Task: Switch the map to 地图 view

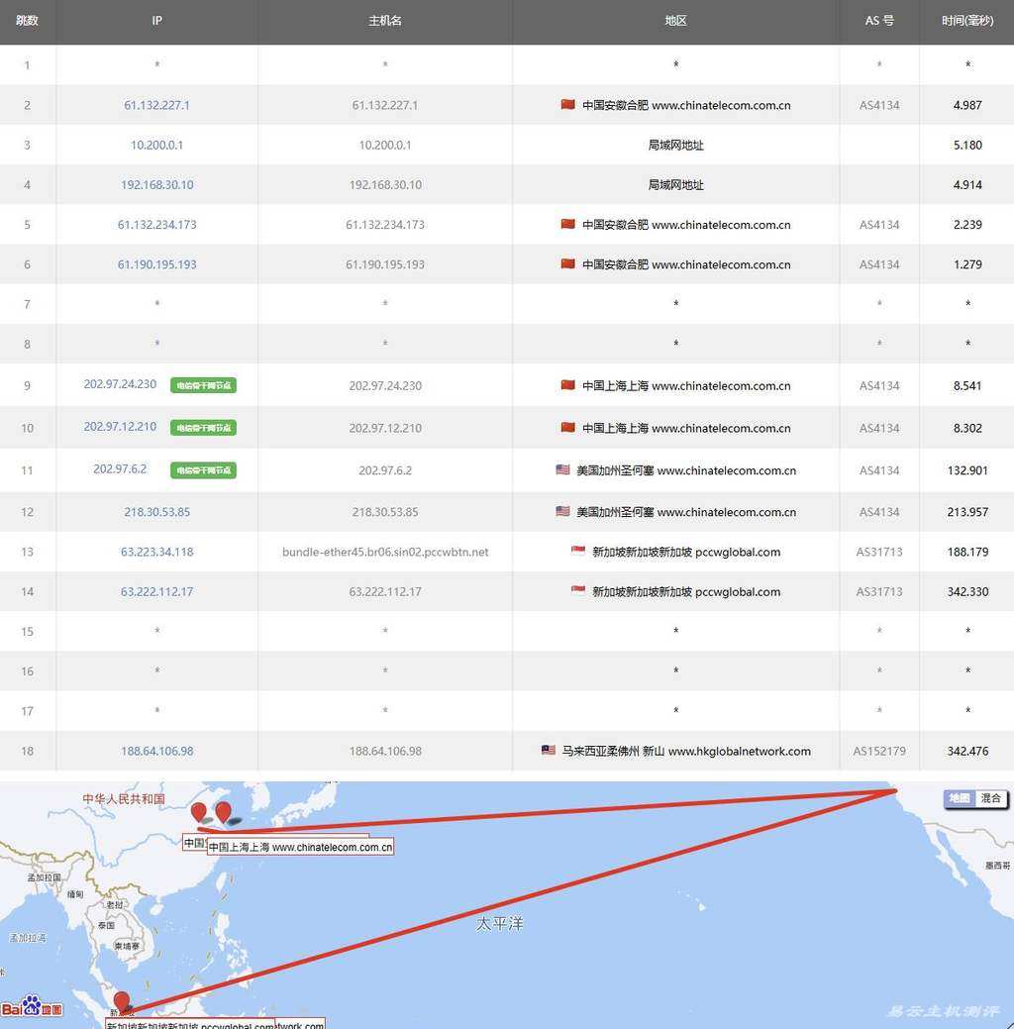Action: click(x=960, y=798)
